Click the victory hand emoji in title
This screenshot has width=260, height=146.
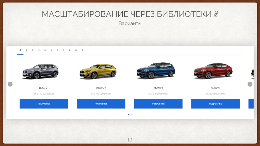coord(216,14)
